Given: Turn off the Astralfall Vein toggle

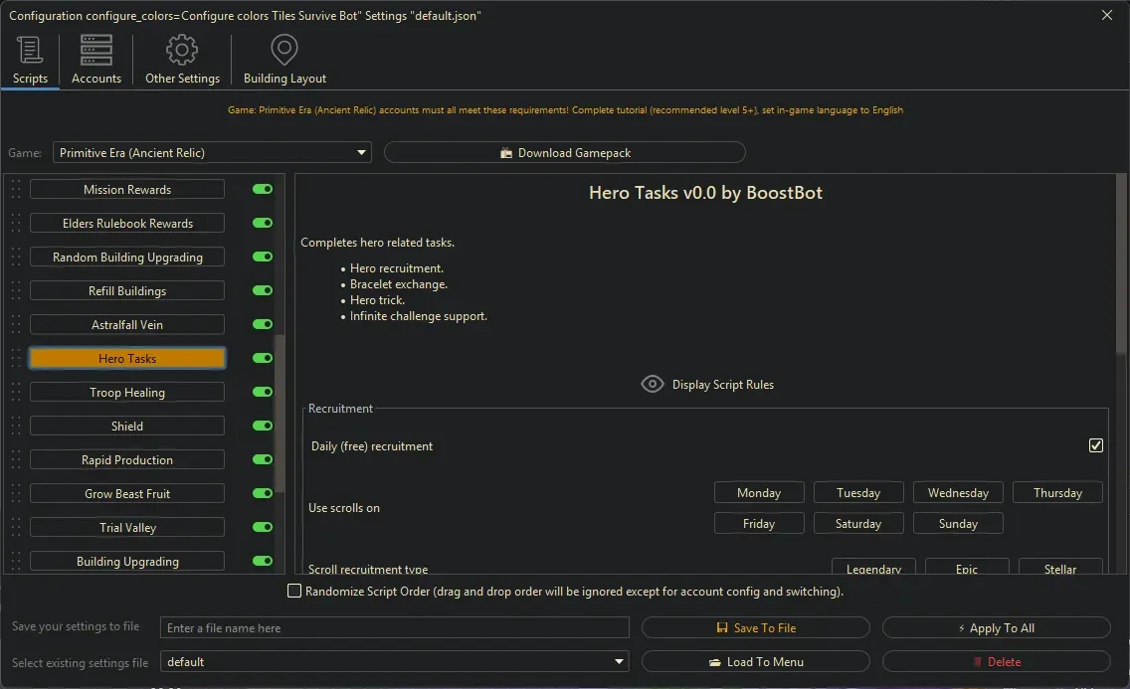Looking at the screenshot, I should coord(263,325).
